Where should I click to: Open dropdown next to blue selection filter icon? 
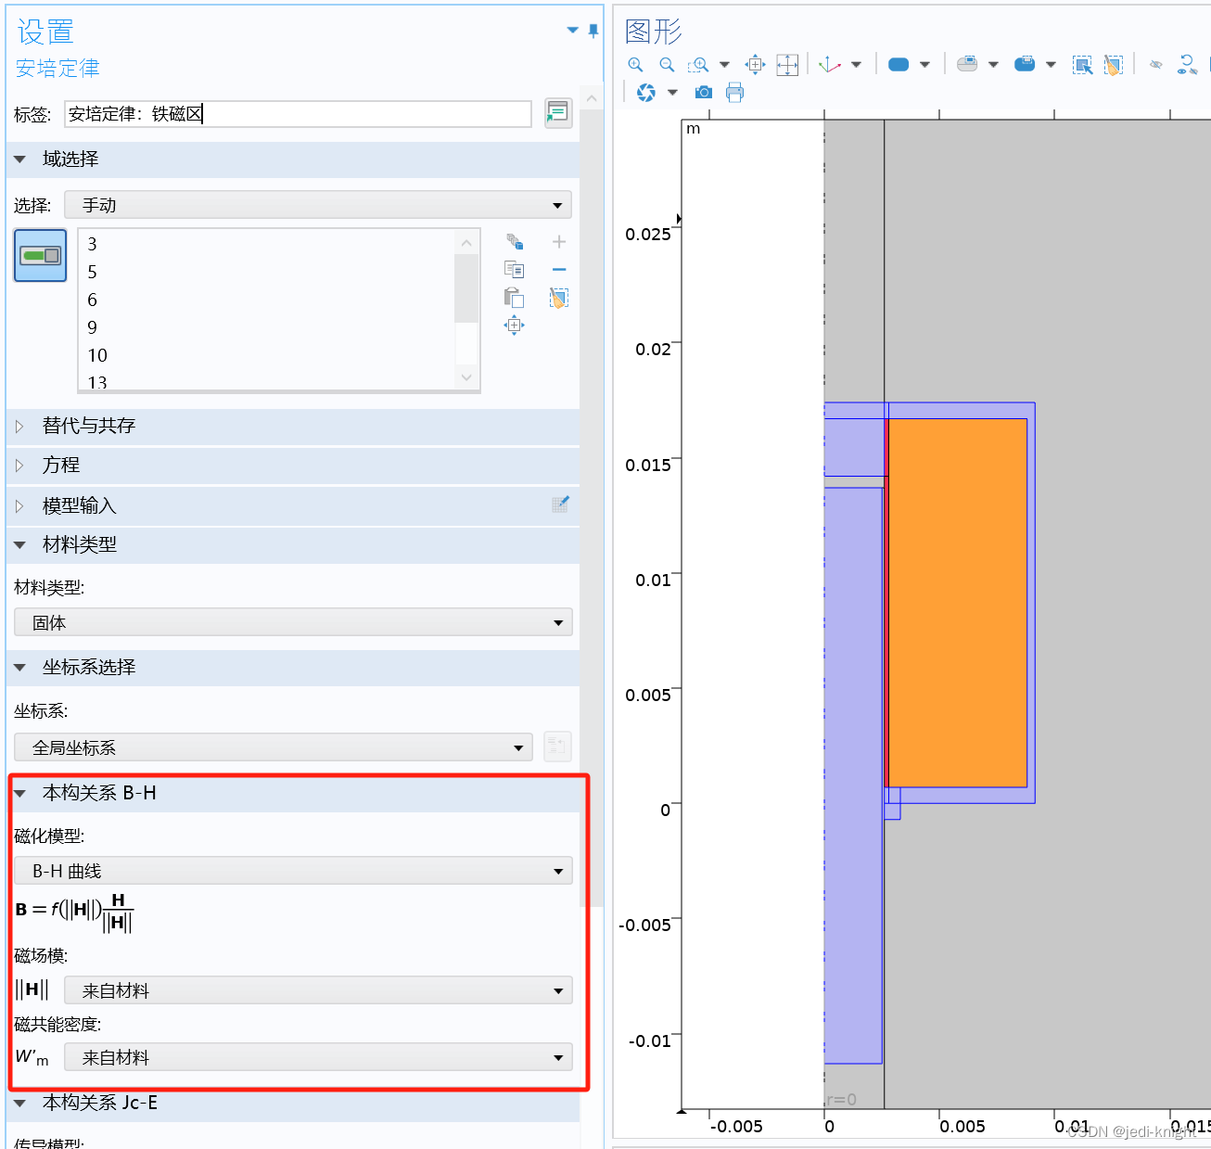click(x=1051, y=65)
